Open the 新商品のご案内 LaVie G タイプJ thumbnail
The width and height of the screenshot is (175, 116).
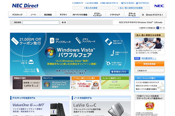point(27,83)
